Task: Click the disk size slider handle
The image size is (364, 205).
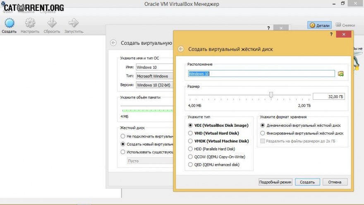Action: pos(271,95)
